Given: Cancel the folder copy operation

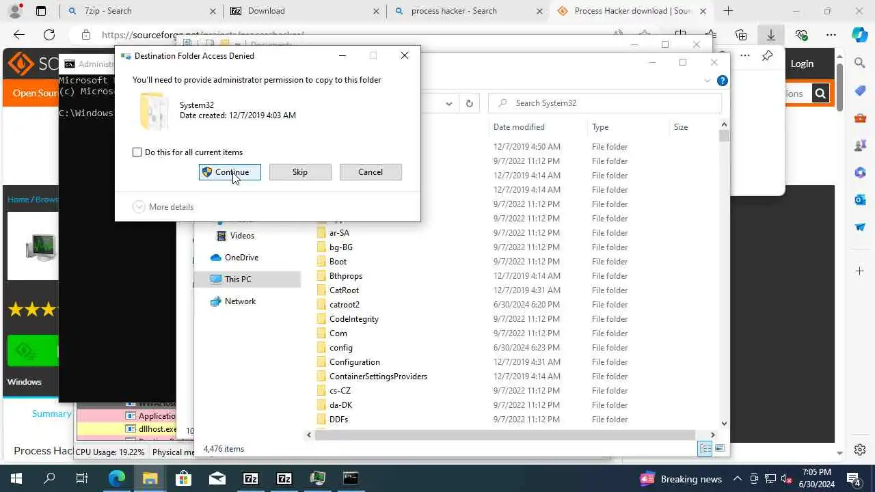Looking at the screenshot, I should 371,172.
